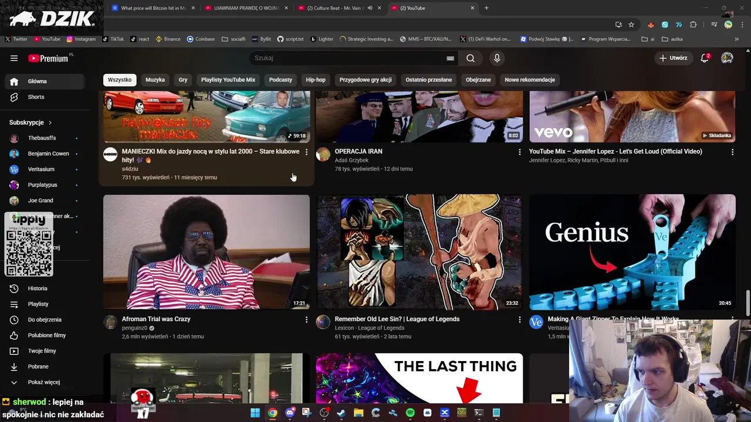Open the notifications bell
751x422 pixels.
705,58
